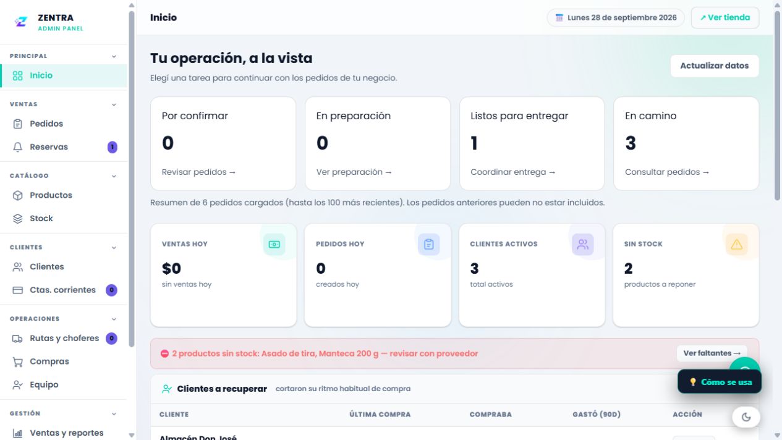Follow the Consultar pedidos link

(x=667, y=172)
